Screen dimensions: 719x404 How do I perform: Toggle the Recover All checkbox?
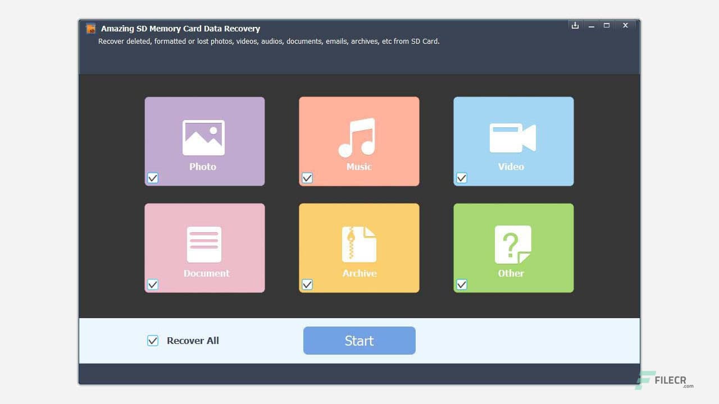pyautogui.click(x=152, y=340)
